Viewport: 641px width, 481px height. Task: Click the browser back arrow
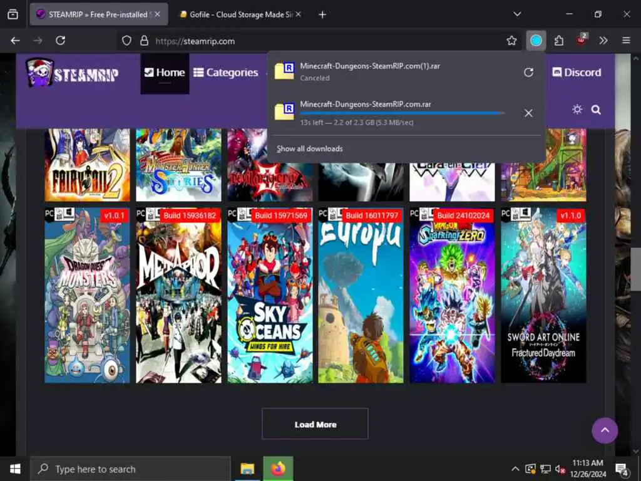[x=15, y=41]
